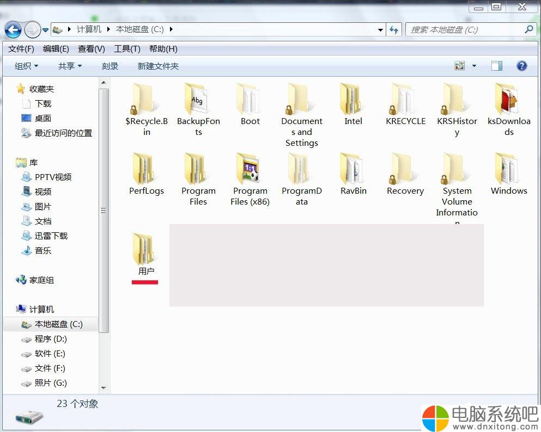Click the 新建文件夹 button

pyautogui.click(x=158, y=66)
